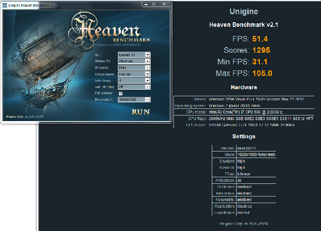The width and height of the screenshot is (321, 231).
Task: Open the Stereo 3D dropdown set to disabled
Action: point(134,61)
